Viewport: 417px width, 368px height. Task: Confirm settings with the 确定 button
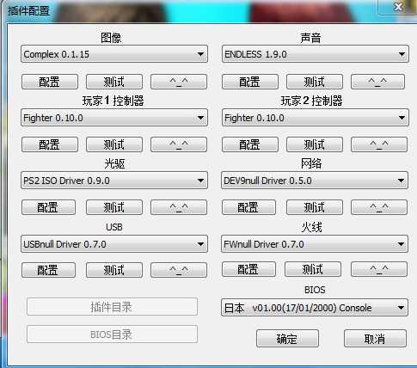[x=287, y=339]
